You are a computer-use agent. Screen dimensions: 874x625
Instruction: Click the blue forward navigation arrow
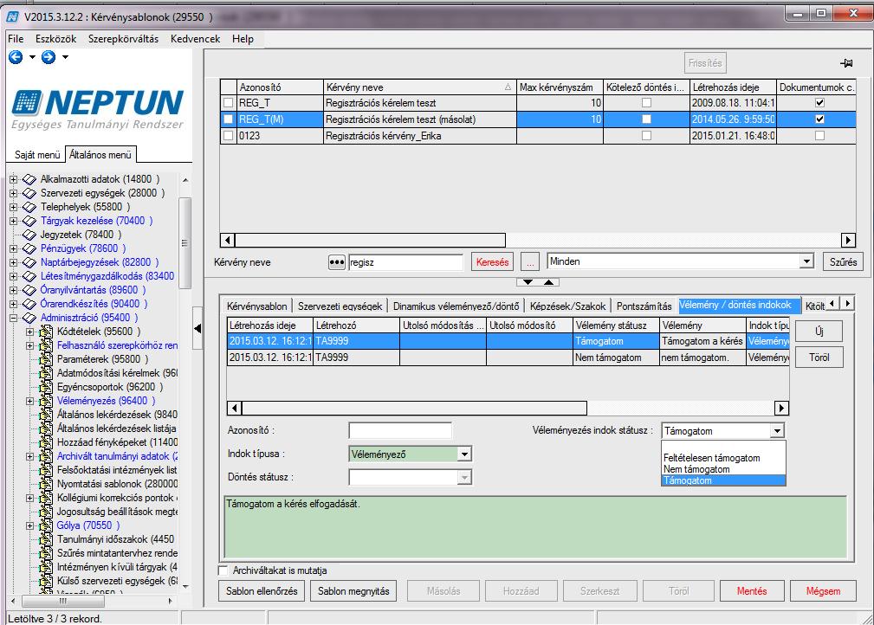[49, 57]
